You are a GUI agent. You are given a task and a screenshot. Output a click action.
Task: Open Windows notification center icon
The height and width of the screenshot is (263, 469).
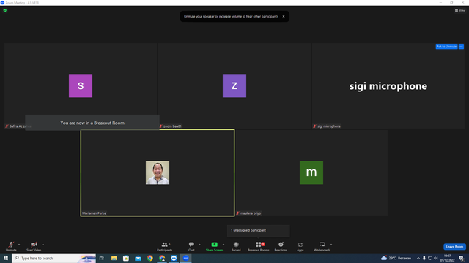pyautogui.click(x=462, y=258)
